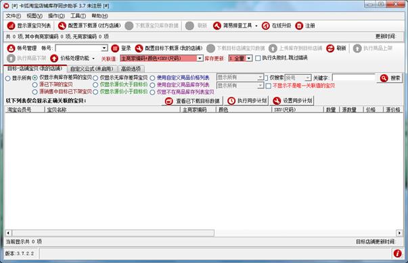Click red 刷新 beside 上传库存到目标店铺
The image size is (408, 263).
point(336,49)
